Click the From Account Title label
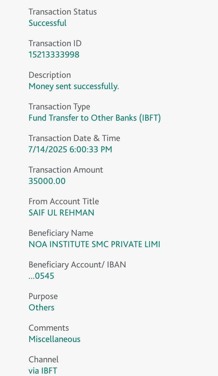The height and width of the screenshot is (376, 218). click(x=64, y=202)
